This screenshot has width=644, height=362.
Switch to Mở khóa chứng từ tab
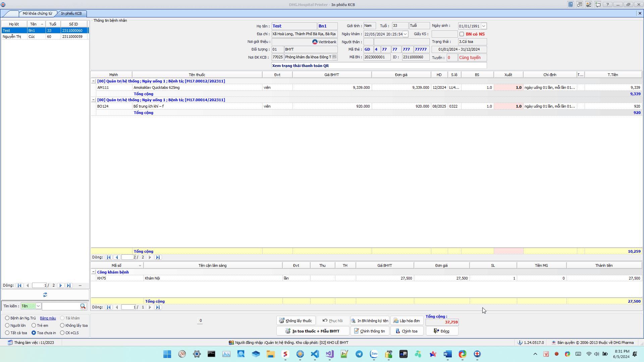(x=37, y=13)
